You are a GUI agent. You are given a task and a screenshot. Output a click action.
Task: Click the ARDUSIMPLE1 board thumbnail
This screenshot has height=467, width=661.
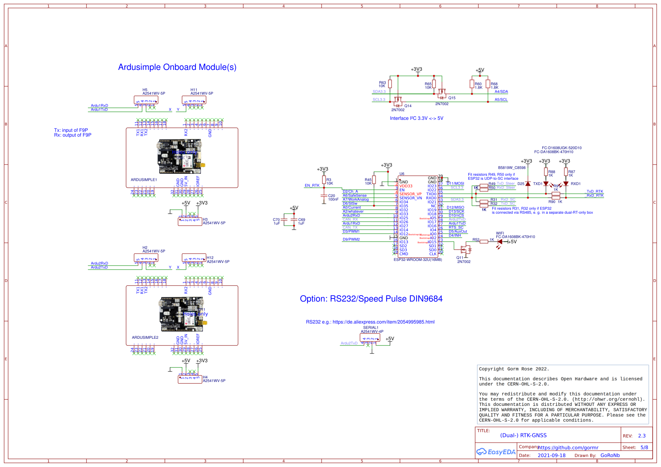[x=180, y=157]
